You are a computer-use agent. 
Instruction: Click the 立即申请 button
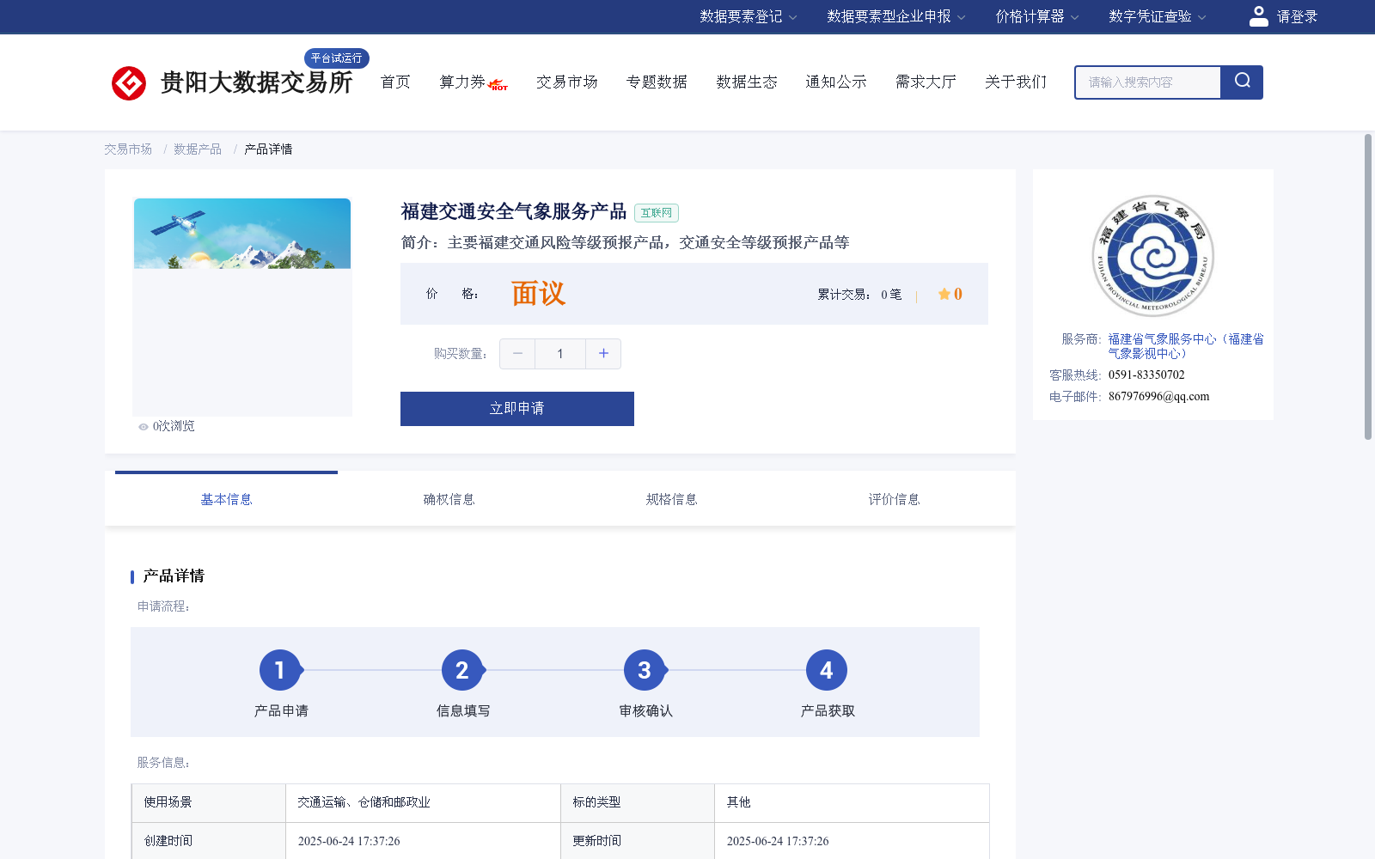(517, 409)
